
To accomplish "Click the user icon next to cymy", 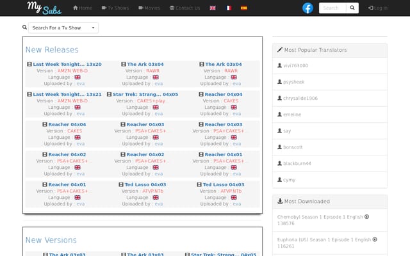I will [279, 180].
